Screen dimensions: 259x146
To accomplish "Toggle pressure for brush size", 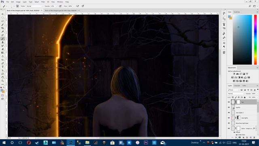I will [x=83, y=6].
